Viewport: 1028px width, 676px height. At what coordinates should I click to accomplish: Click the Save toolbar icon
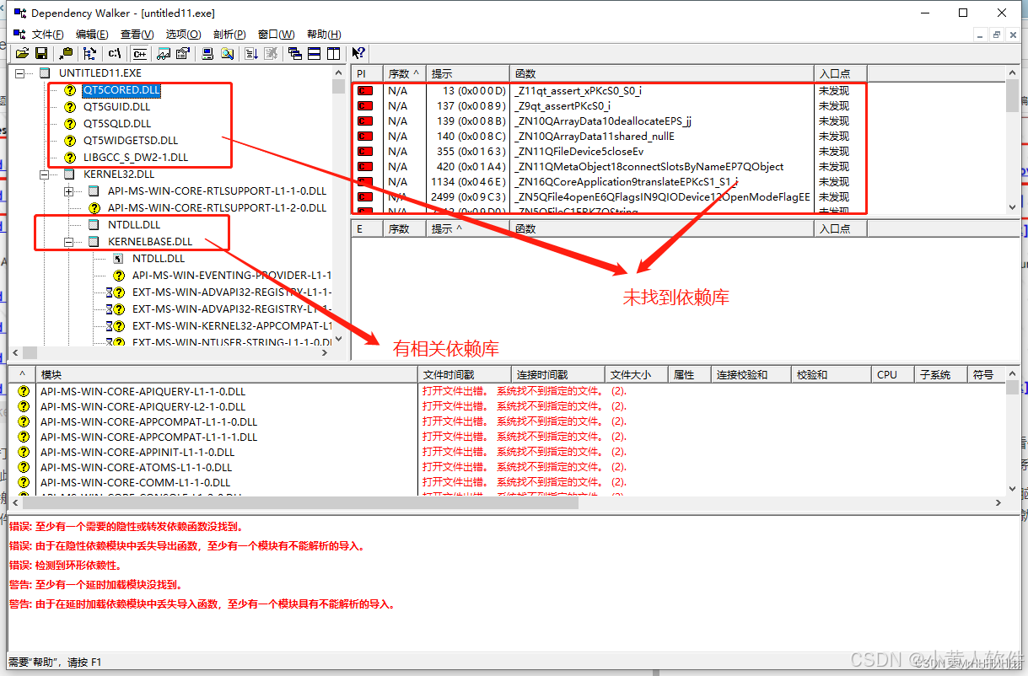point(40,53)
